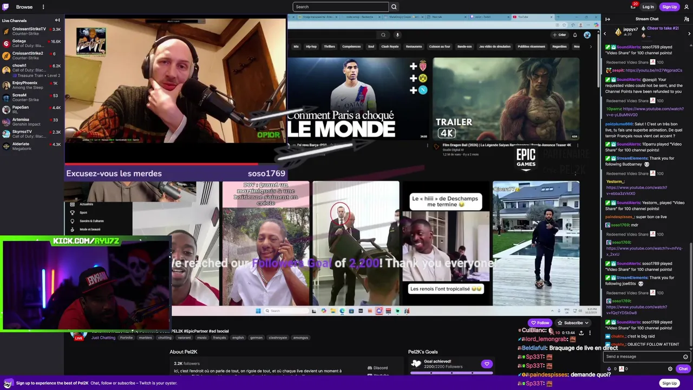Screen dimensions: 693x390
Task: Show next cheer leaderboard entry
Action: click(689, 34)
